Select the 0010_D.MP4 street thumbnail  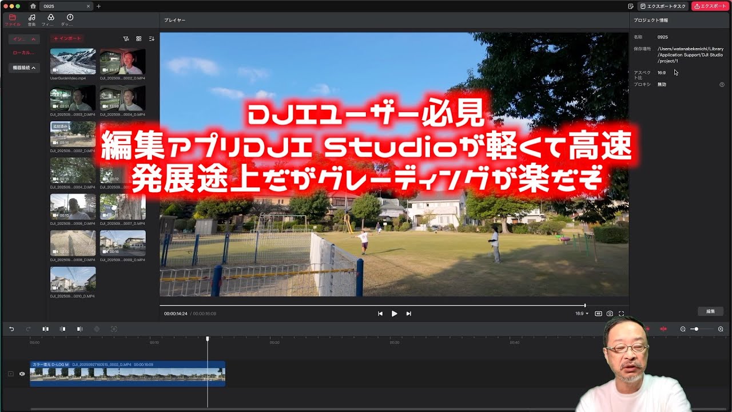[x=73, y=280]
